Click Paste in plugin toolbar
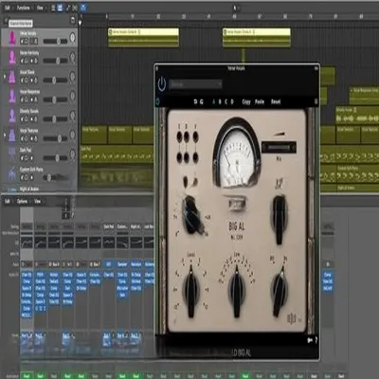The height and width of the screenshot is (379, 379). (x=260, y=101)
